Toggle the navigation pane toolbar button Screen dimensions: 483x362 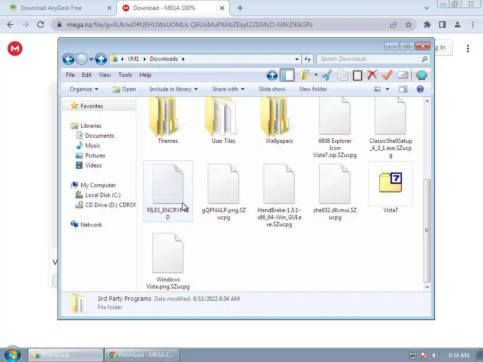point(287,75)
